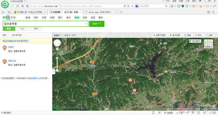The height and width of the screenshot is (115, 218).
Task: Collapse the left results panel arrow
Action: pyautogui.click(x=54, y=72)
